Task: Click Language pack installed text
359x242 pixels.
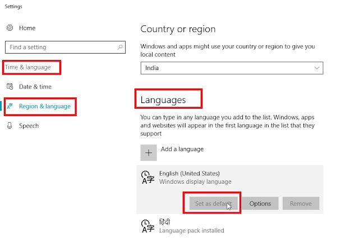Action: tap(192, 231)
